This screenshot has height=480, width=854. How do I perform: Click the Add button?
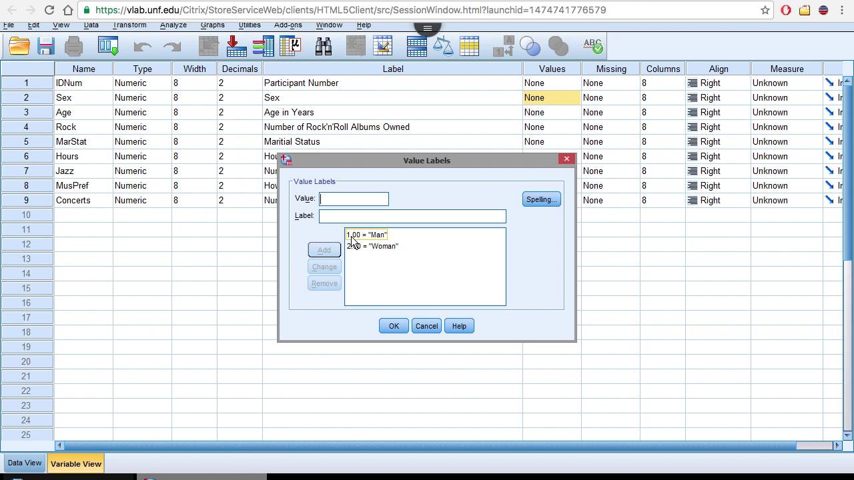pos(324,250)
